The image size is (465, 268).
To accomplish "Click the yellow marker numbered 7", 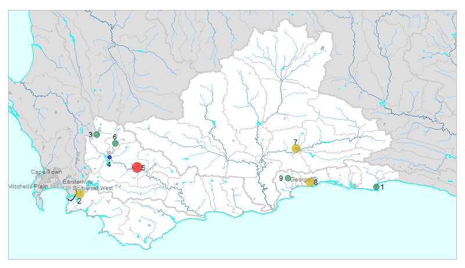I will [x=296, y=149].
